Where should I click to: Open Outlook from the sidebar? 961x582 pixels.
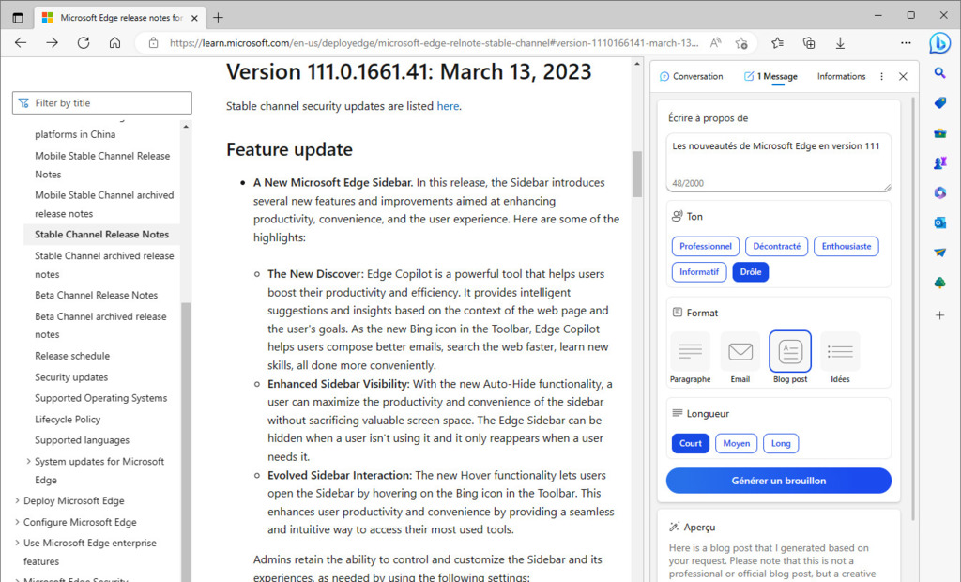pyautogui.click(x=939, y=222)
